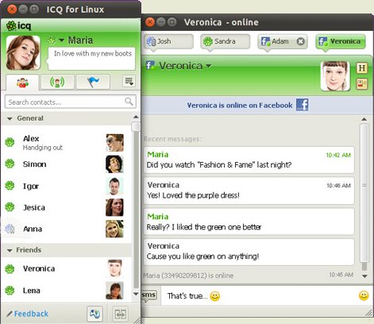Open the contacts list tab icon

point(22,83)
